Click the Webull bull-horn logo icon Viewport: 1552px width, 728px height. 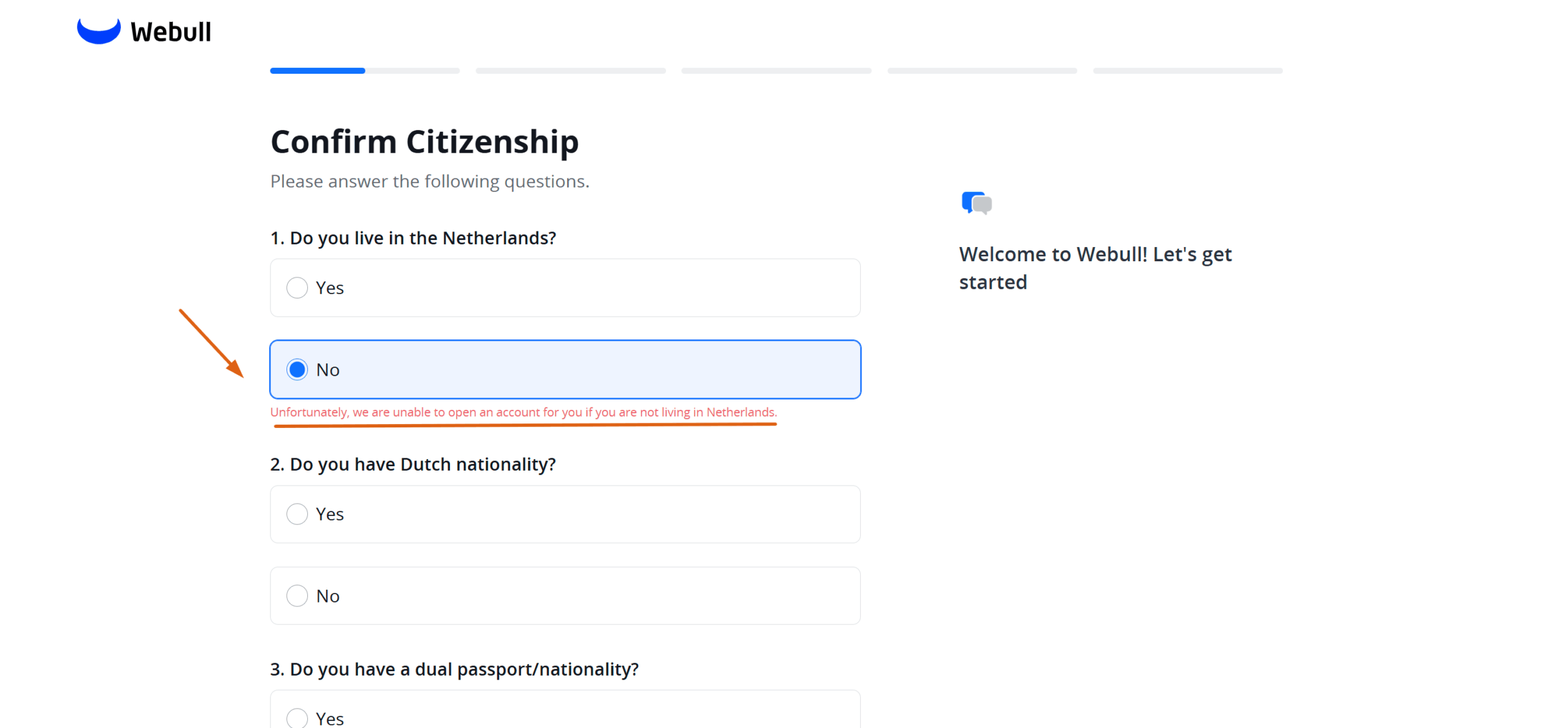[x=98, y=31]
